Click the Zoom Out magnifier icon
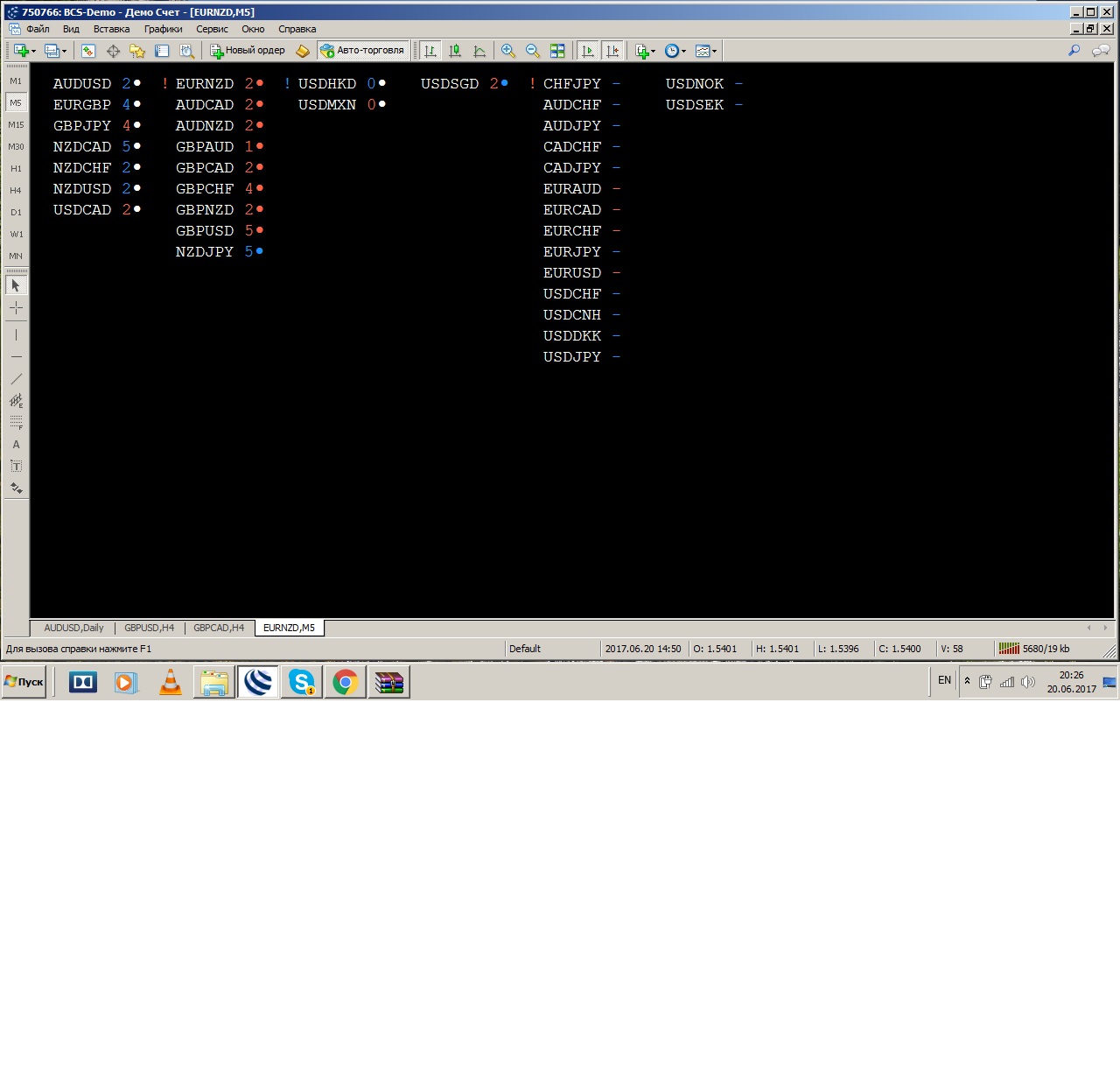 (x=533, y=51)
